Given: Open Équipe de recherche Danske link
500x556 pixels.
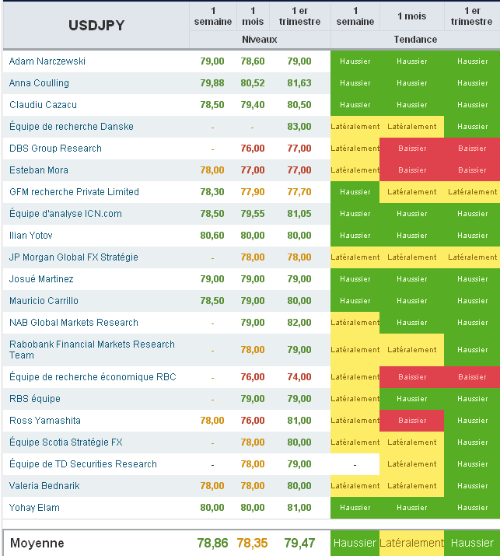Looking at the screenshot, I should coord(72,127).
